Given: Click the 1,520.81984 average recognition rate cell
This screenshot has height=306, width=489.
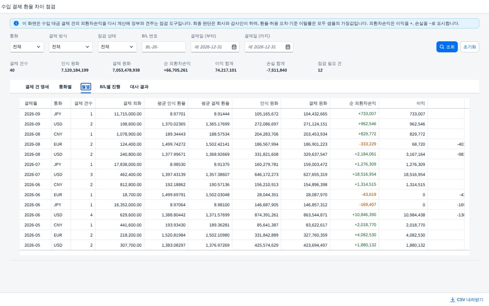Looking at the screenshot, I should [x=166, y=235].
